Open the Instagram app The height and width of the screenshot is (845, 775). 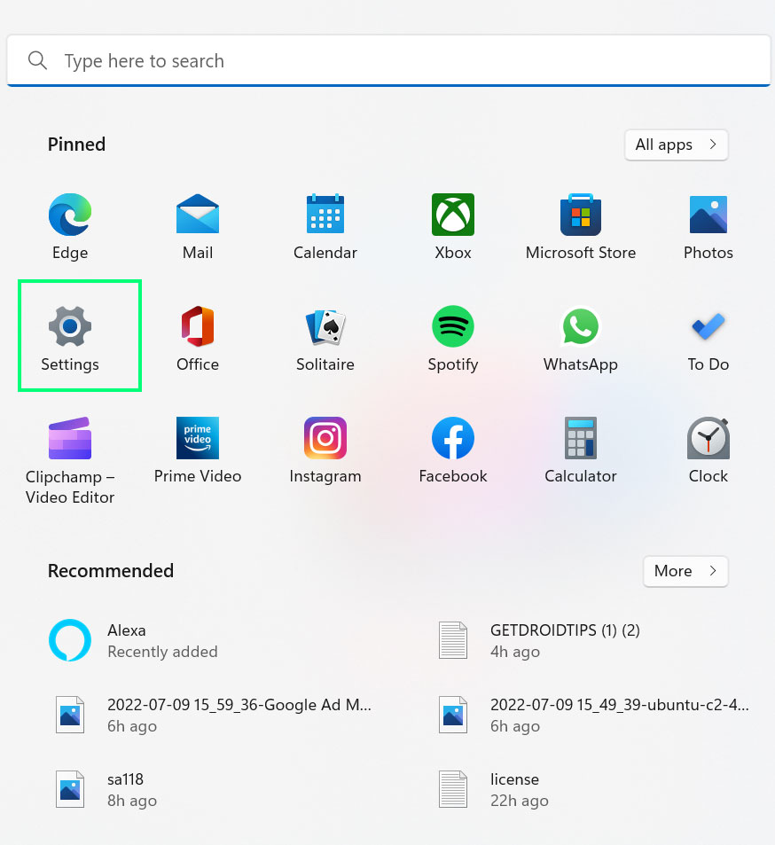coord(325,450)
